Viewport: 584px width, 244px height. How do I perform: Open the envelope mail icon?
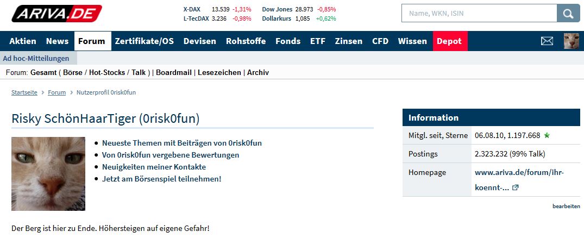pyautogui.click(x=547, y=41)
